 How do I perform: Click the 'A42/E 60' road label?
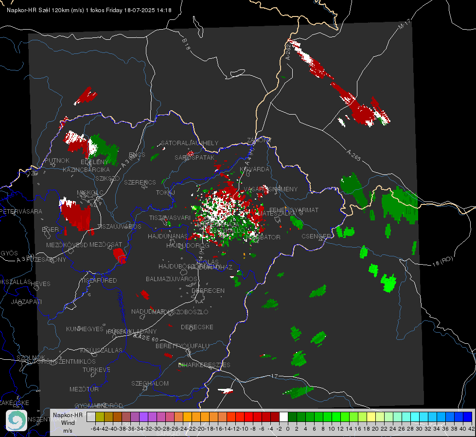coord(146,337)
